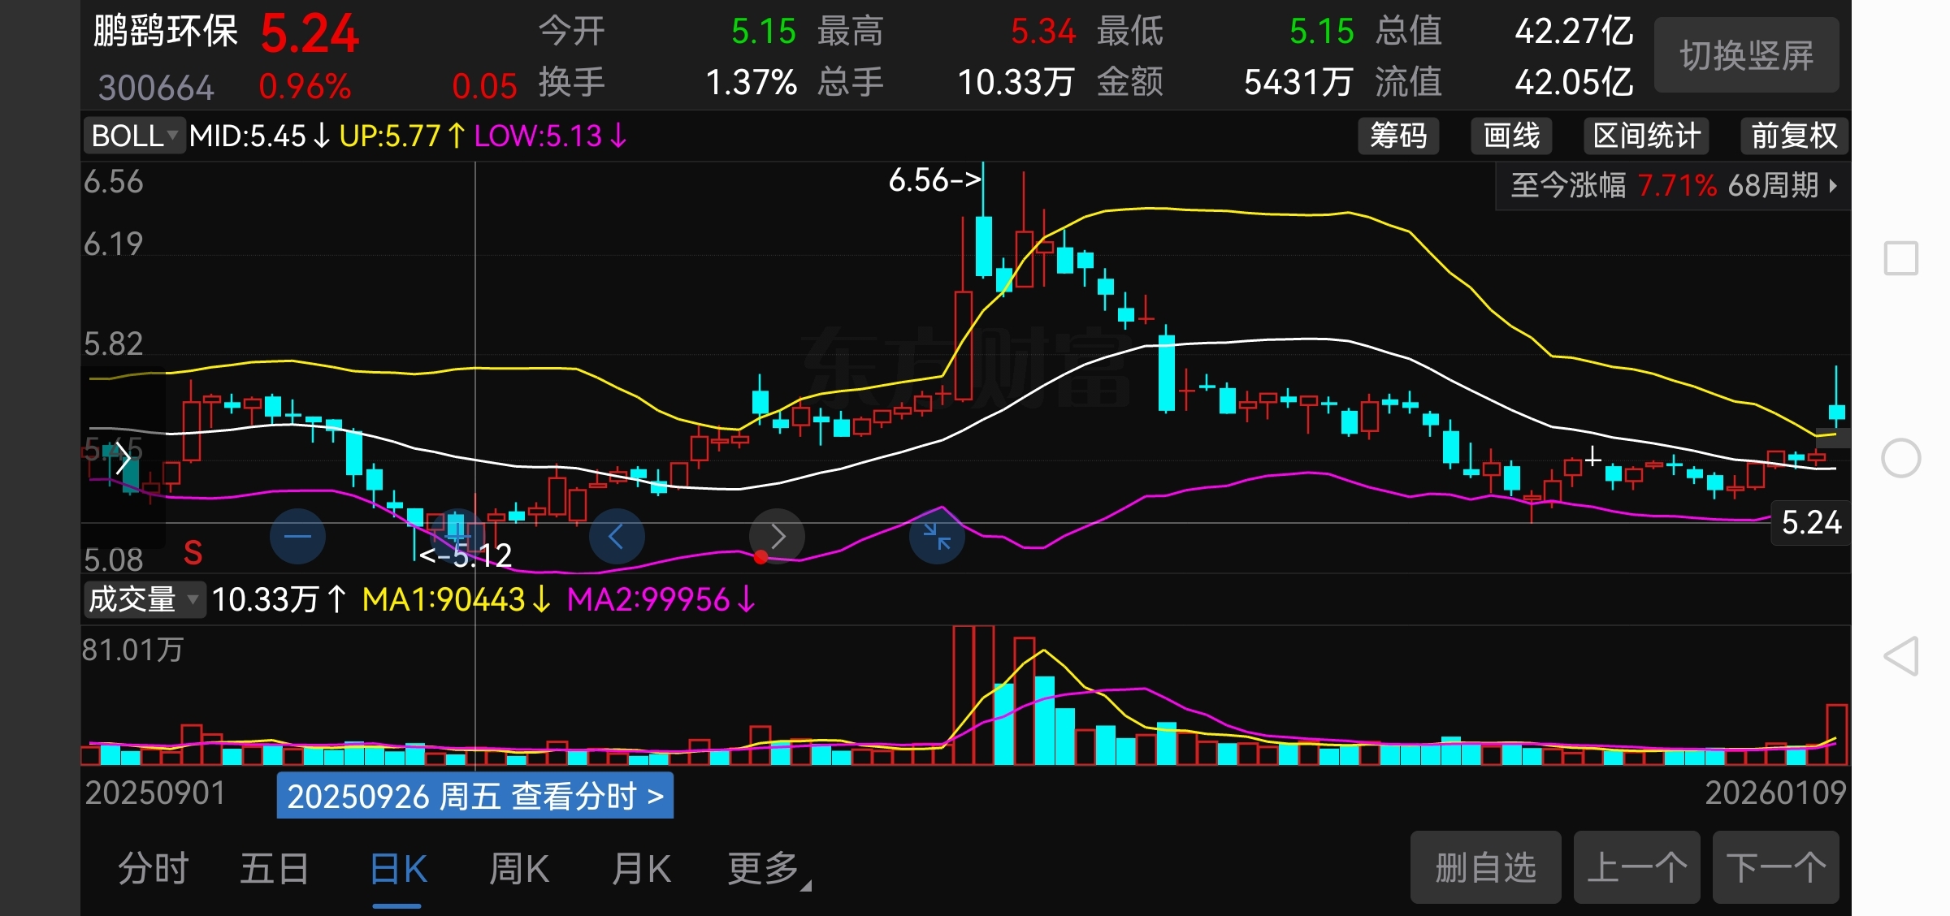
Task: Switch to the 周K tab
Action: 519,869
